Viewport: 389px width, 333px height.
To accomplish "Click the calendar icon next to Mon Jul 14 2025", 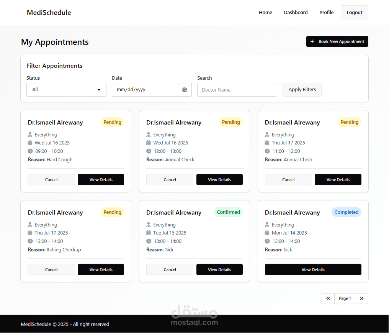I will point(267,233).
